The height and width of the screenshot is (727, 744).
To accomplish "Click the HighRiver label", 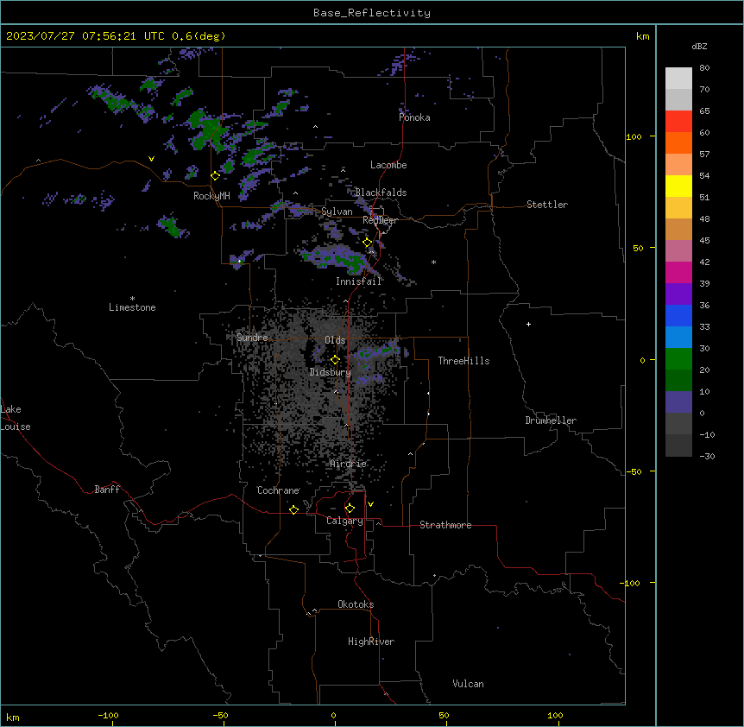I will click(371, 642).
